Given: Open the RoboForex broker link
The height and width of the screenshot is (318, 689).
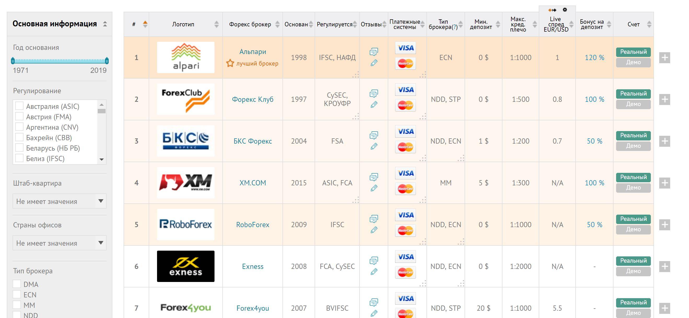Looking at the screenshot, I should point(253,225).
